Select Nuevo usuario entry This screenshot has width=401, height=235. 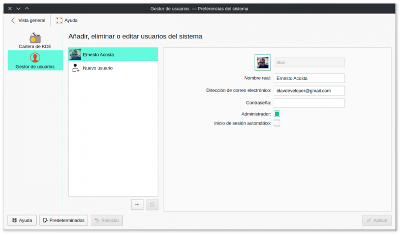click(x=113, y=68)
